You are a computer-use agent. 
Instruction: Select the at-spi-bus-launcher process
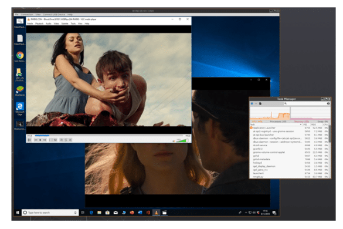click(289, 135)
